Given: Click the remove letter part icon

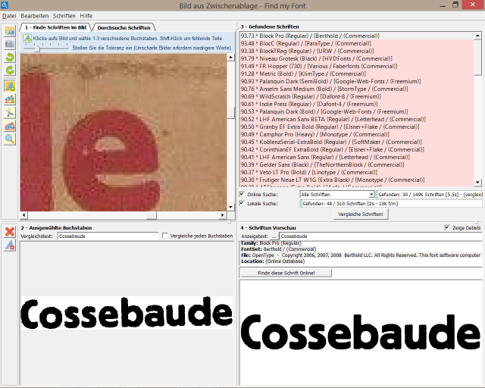Looking at the screenshot, I should [10, 246].
